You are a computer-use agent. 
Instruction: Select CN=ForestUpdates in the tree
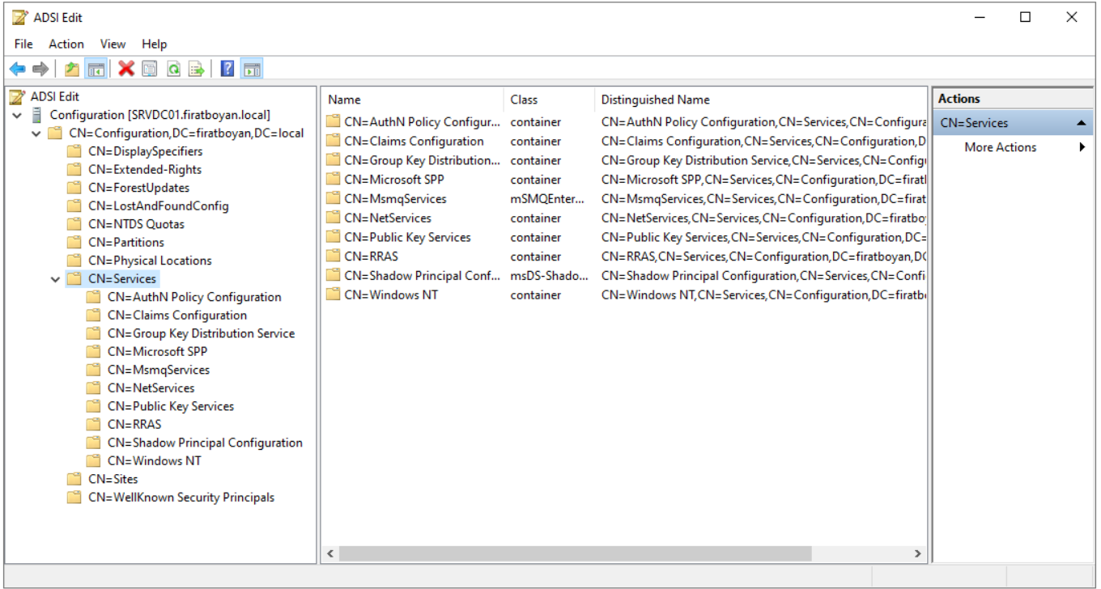139,188
